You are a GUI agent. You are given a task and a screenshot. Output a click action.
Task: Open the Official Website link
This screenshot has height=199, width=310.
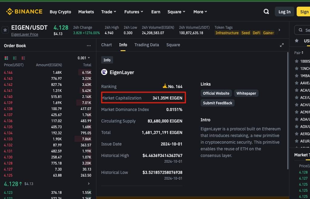coord(216,93)
